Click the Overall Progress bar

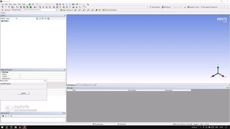(23, 87)
